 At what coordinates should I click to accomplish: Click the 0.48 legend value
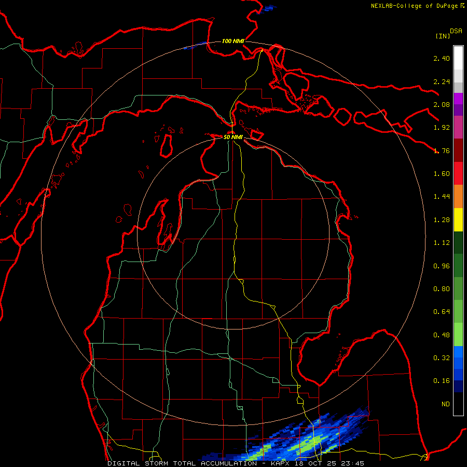[442, 335]
